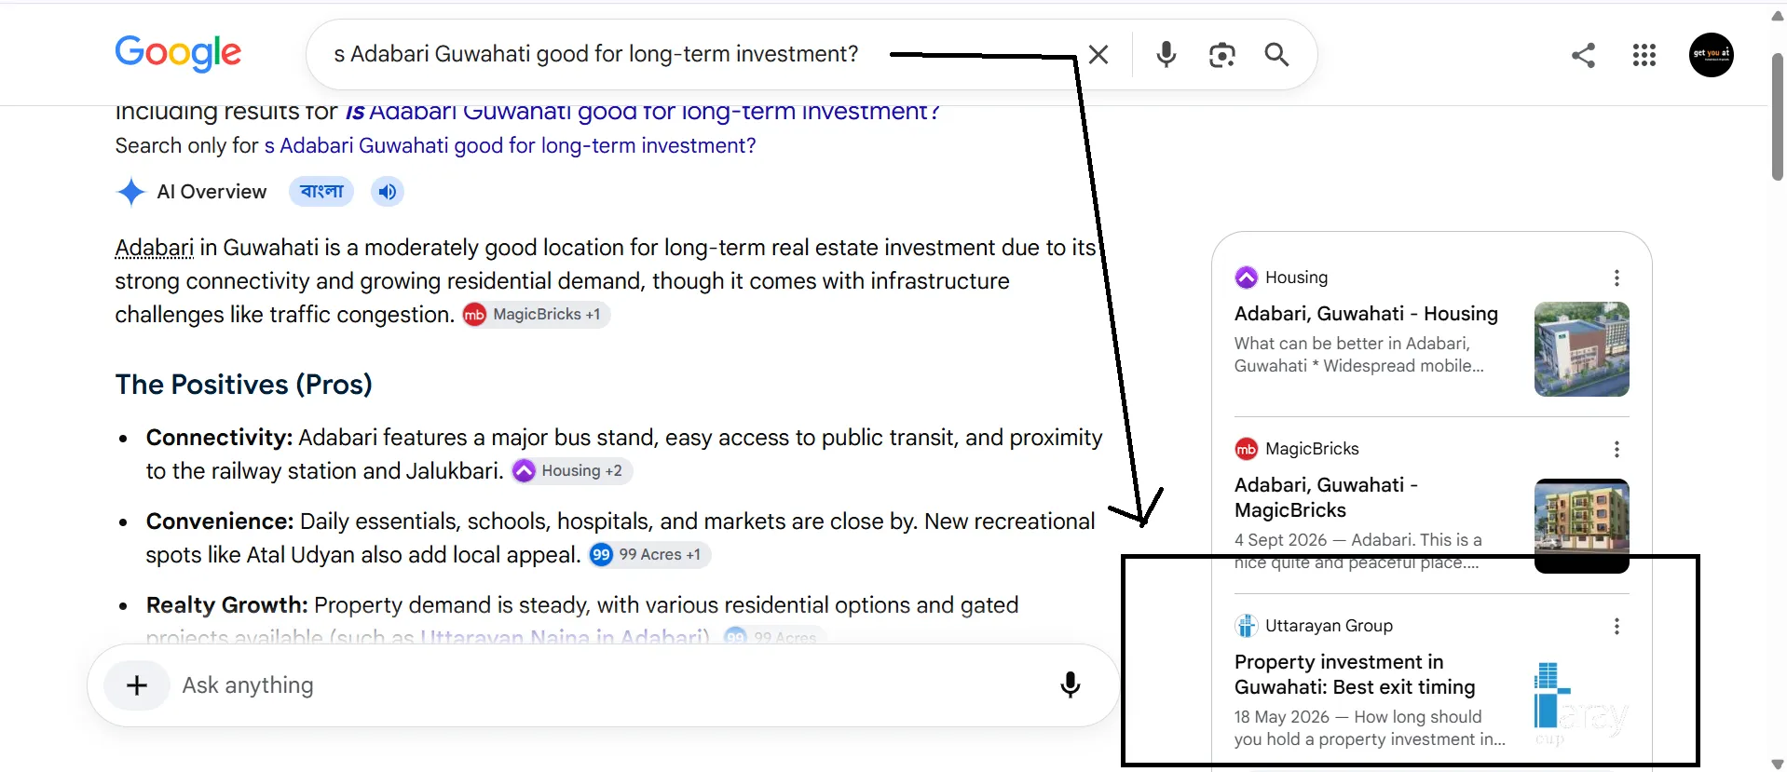
Task: Click the microphone in Ask anything bar
Action: [x=1071, y=685]
